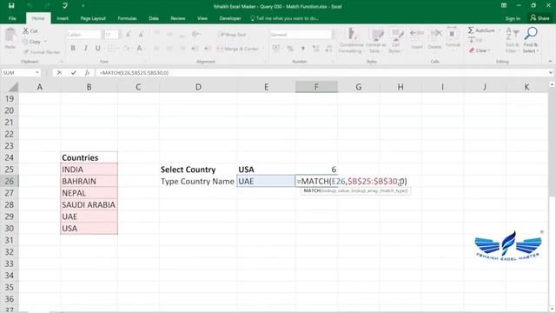The width and height of the screenshot is (556, 313).
Task: Cancel formula entry with X button
Action: [x=59, y=73]
